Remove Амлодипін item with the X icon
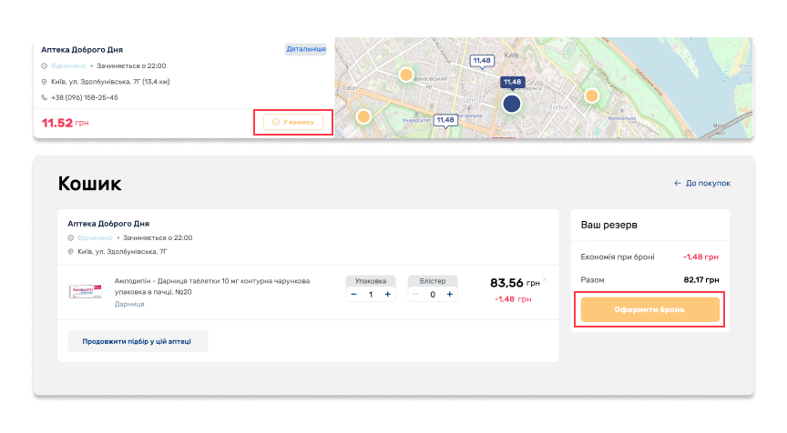 pyautogui.click(x=545, y=279)
